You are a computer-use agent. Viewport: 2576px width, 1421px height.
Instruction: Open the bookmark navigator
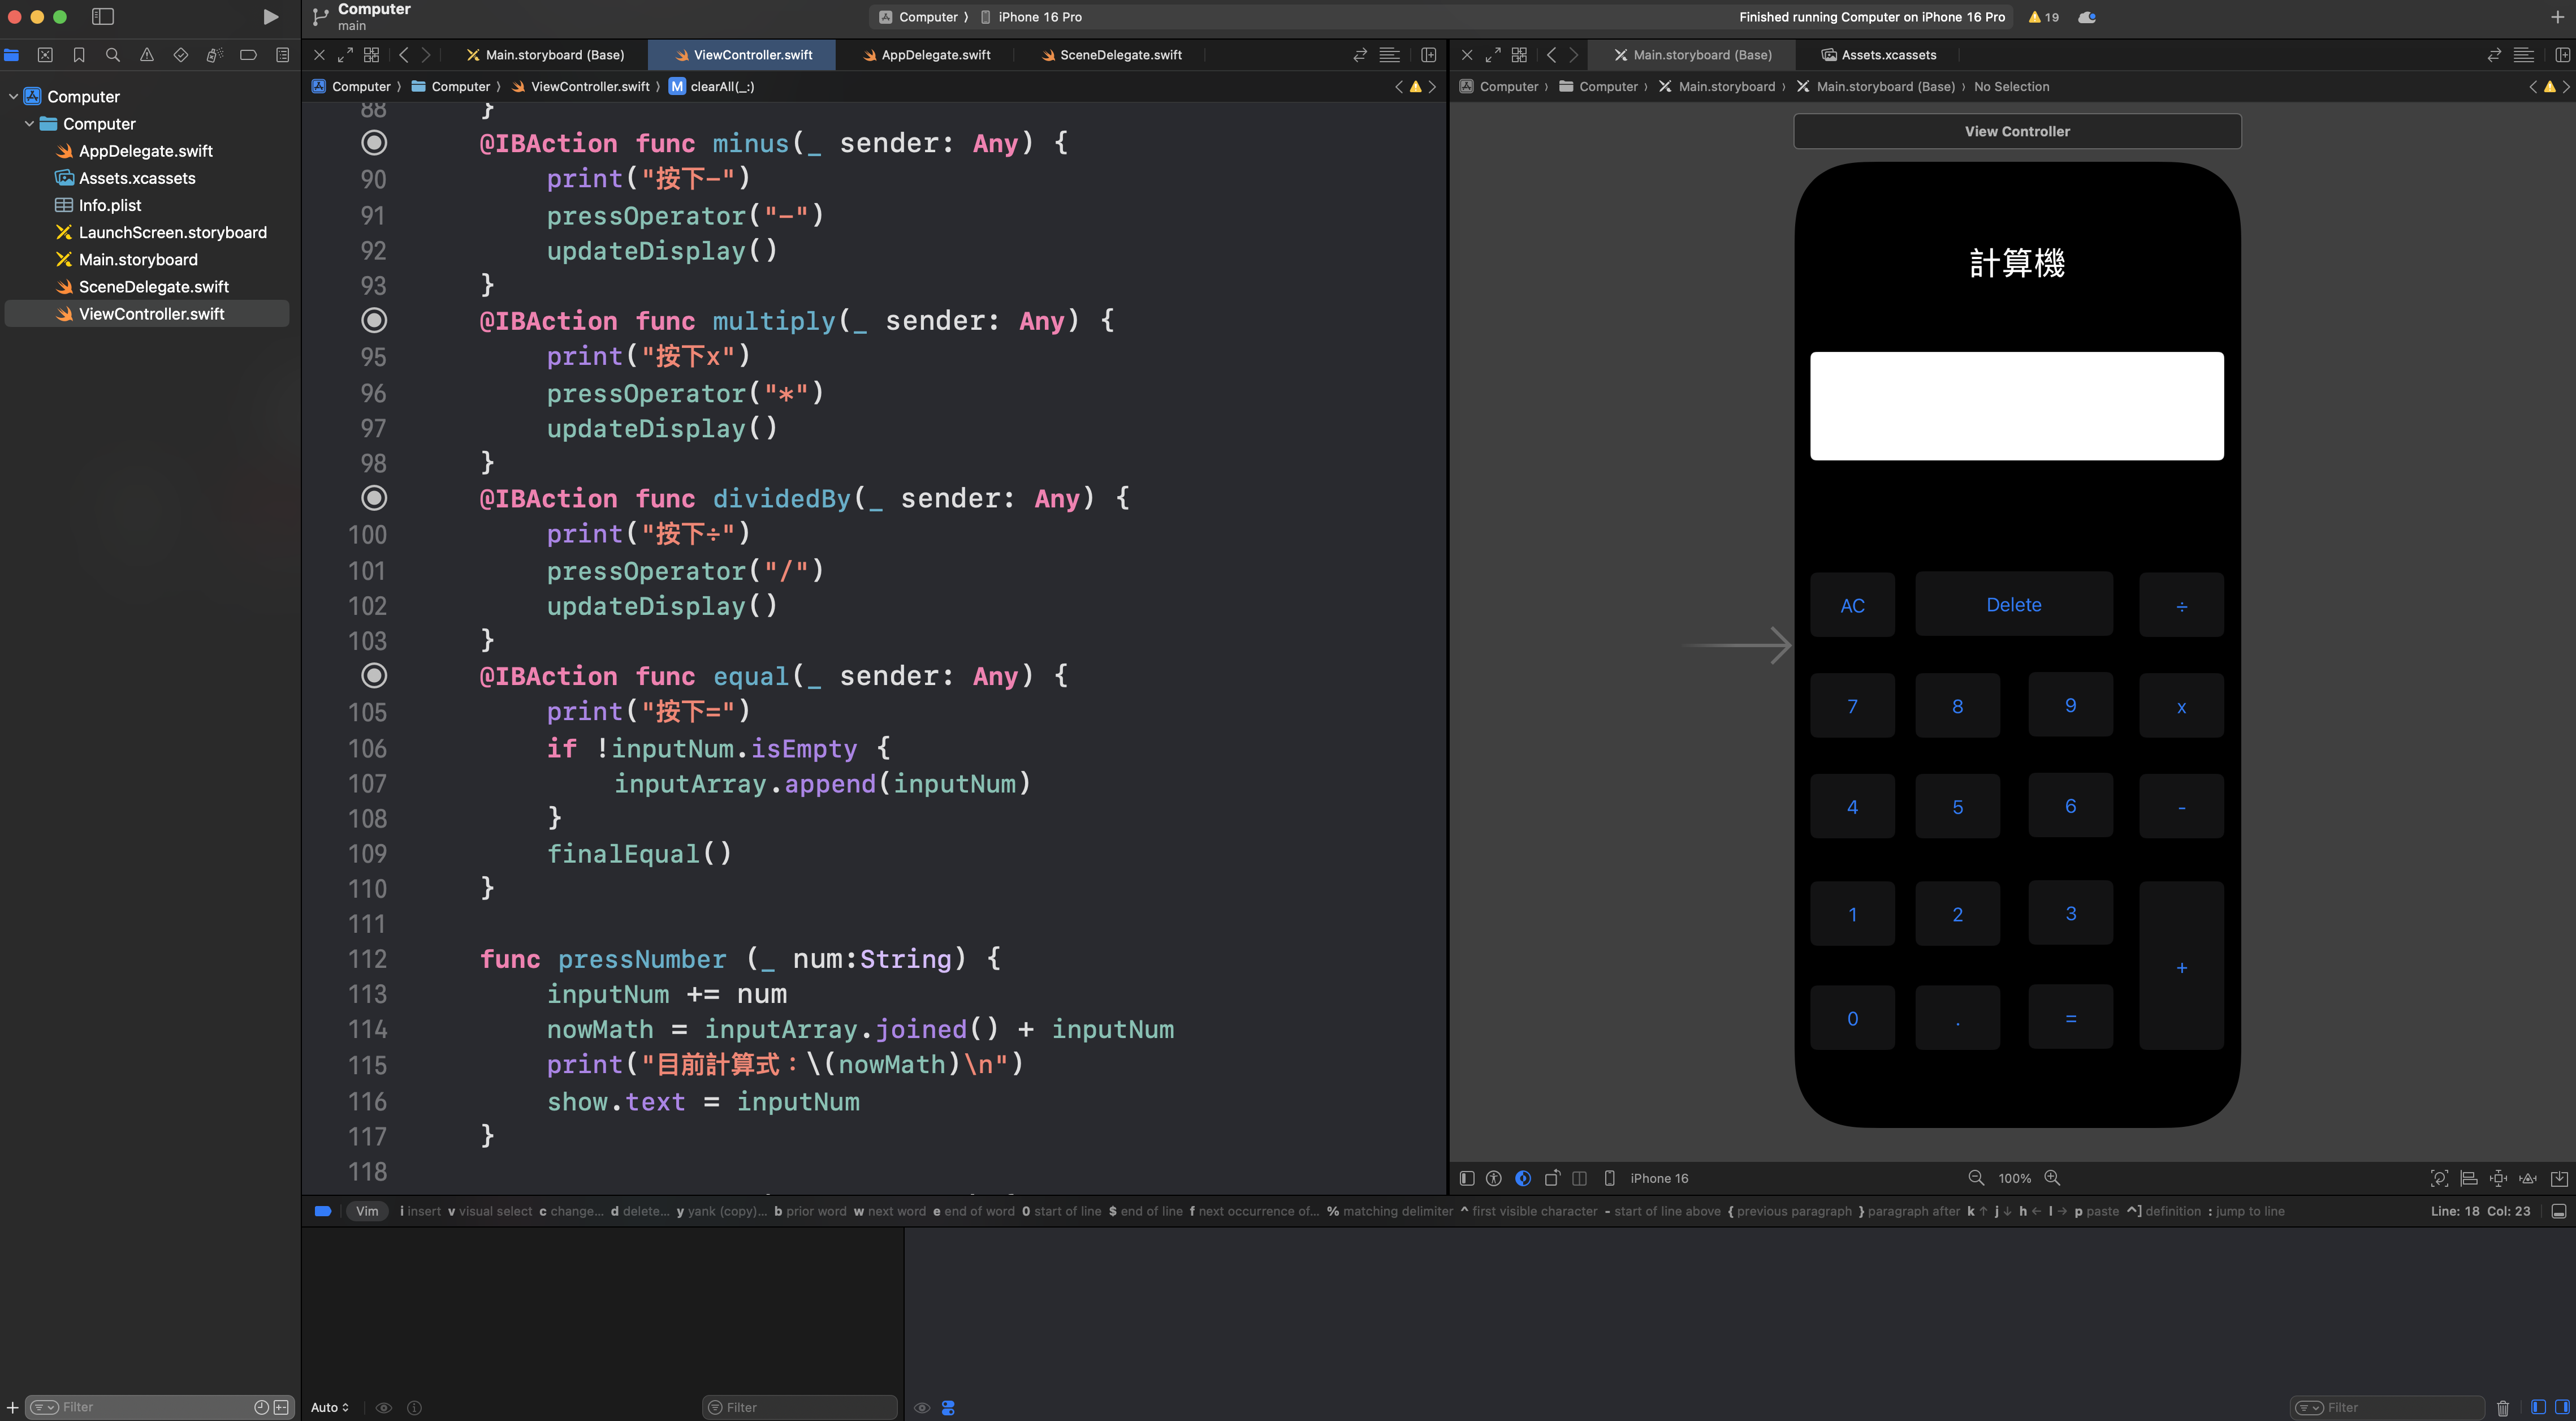click(79, 55)
